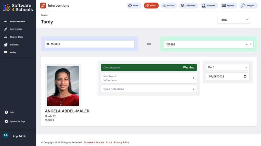The width and height of the screenshot is (261, 146).
Task: Click the Consequence Warning banner
Action: tap(149, 67)
